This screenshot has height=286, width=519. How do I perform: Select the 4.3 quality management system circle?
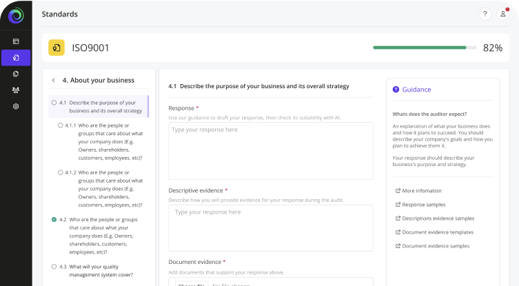click(54, 266)
